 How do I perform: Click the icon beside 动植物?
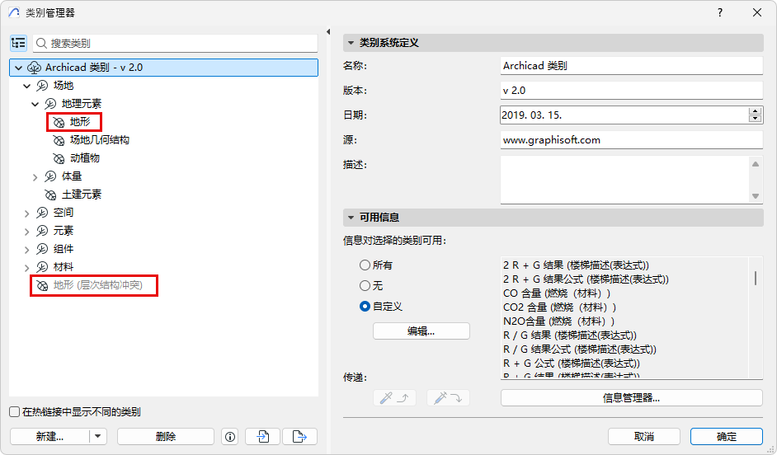point(59,158)
